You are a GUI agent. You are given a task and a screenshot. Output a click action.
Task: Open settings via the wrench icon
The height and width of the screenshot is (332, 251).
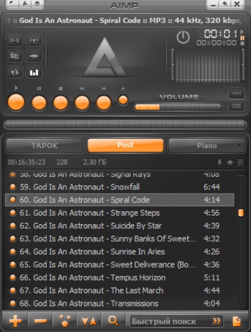(x=25, y=4)
